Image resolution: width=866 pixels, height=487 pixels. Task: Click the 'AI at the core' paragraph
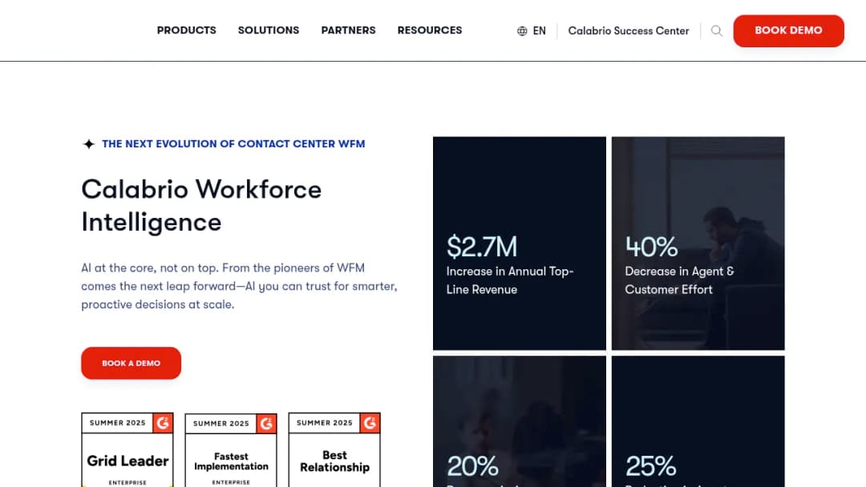coord(239,286)
